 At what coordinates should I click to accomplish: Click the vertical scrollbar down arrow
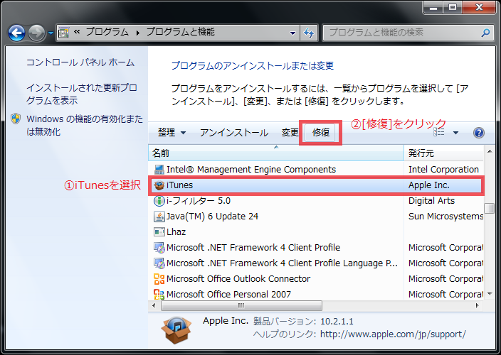click(490, 294)
